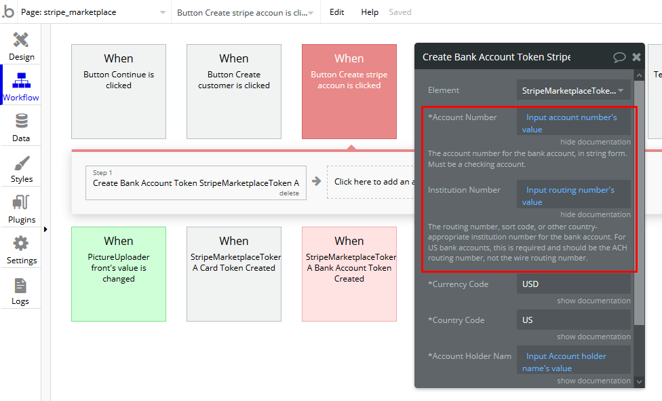
Task: Edit the Country Code field
Action: click(x=573, y=320)
